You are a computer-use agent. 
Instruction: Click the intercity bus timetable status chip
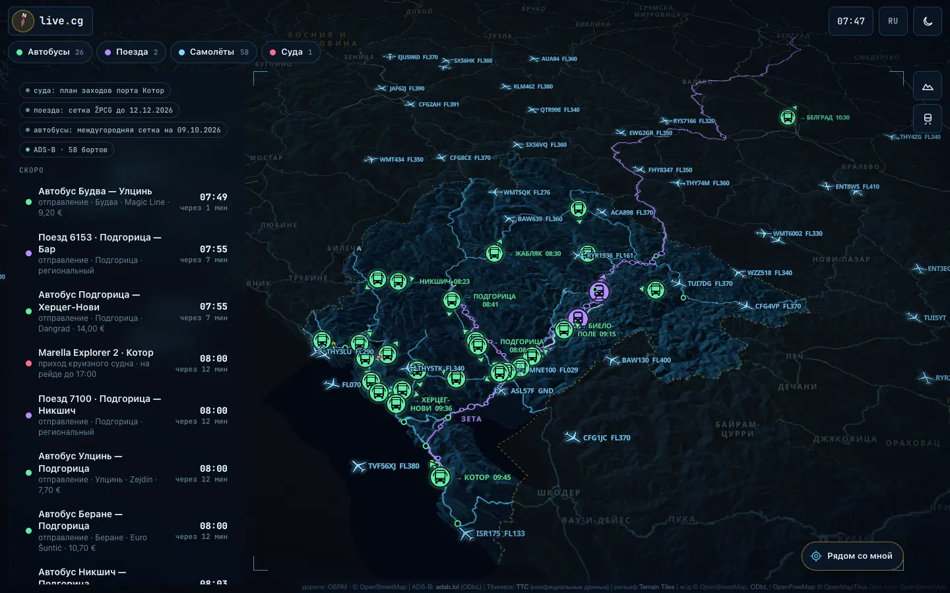coord(123,130)
